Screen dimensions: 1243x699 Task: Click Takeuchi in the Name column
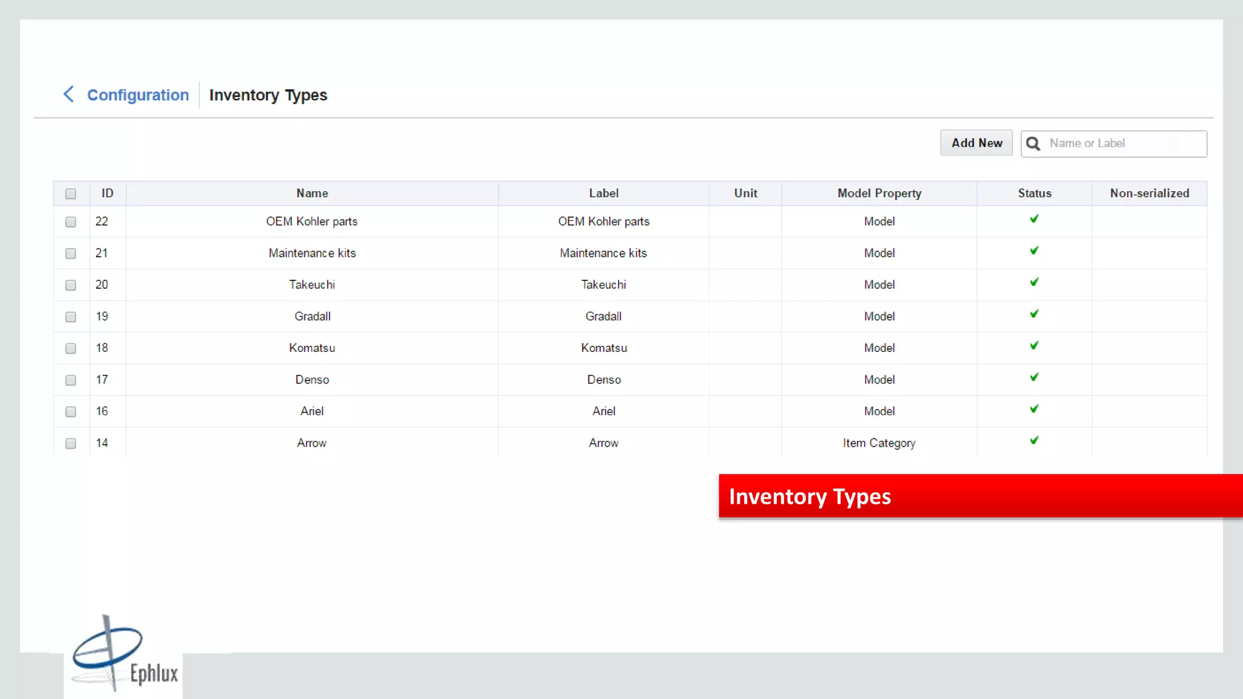click(312, 285)
